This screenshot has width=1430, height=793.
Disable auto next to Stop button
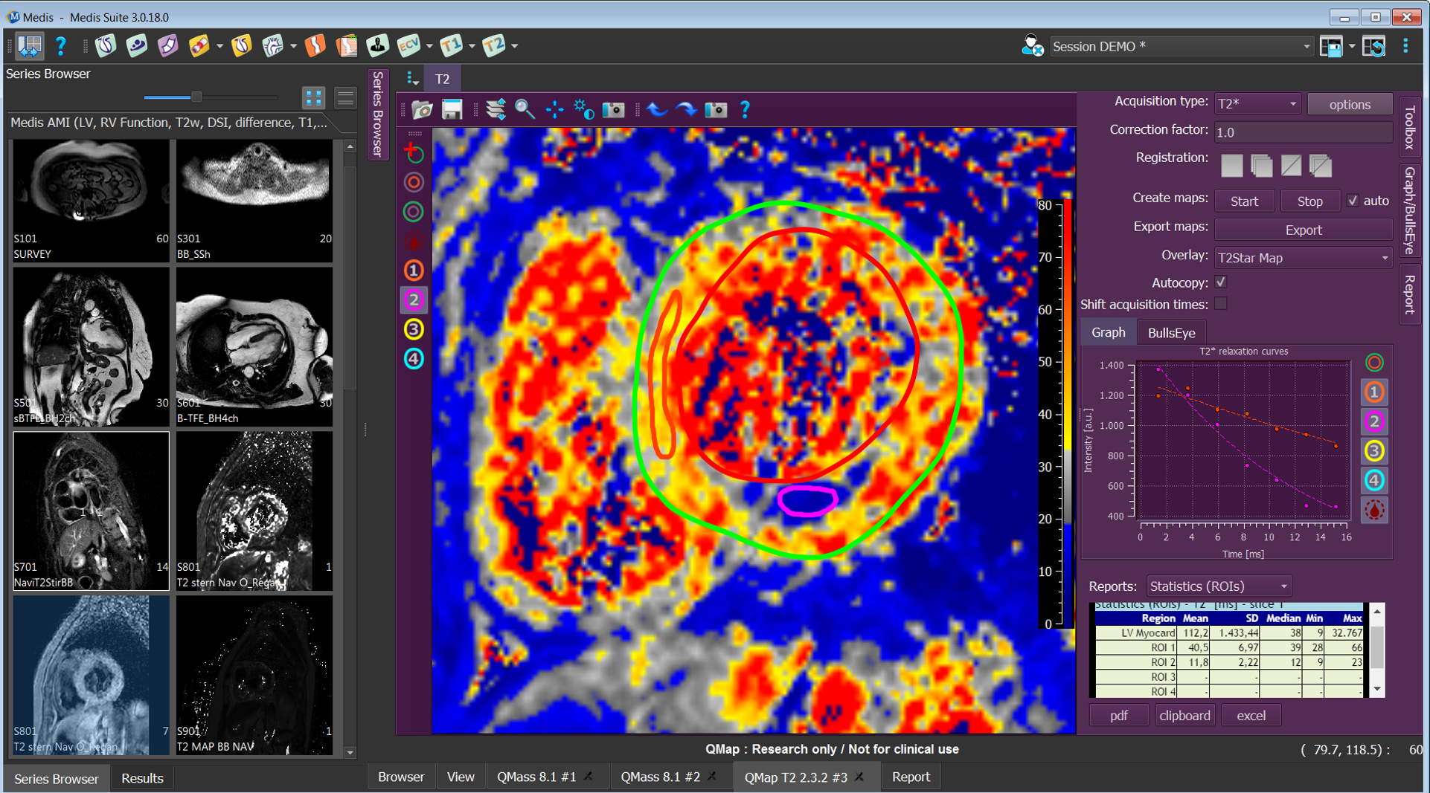point(1354,200)
